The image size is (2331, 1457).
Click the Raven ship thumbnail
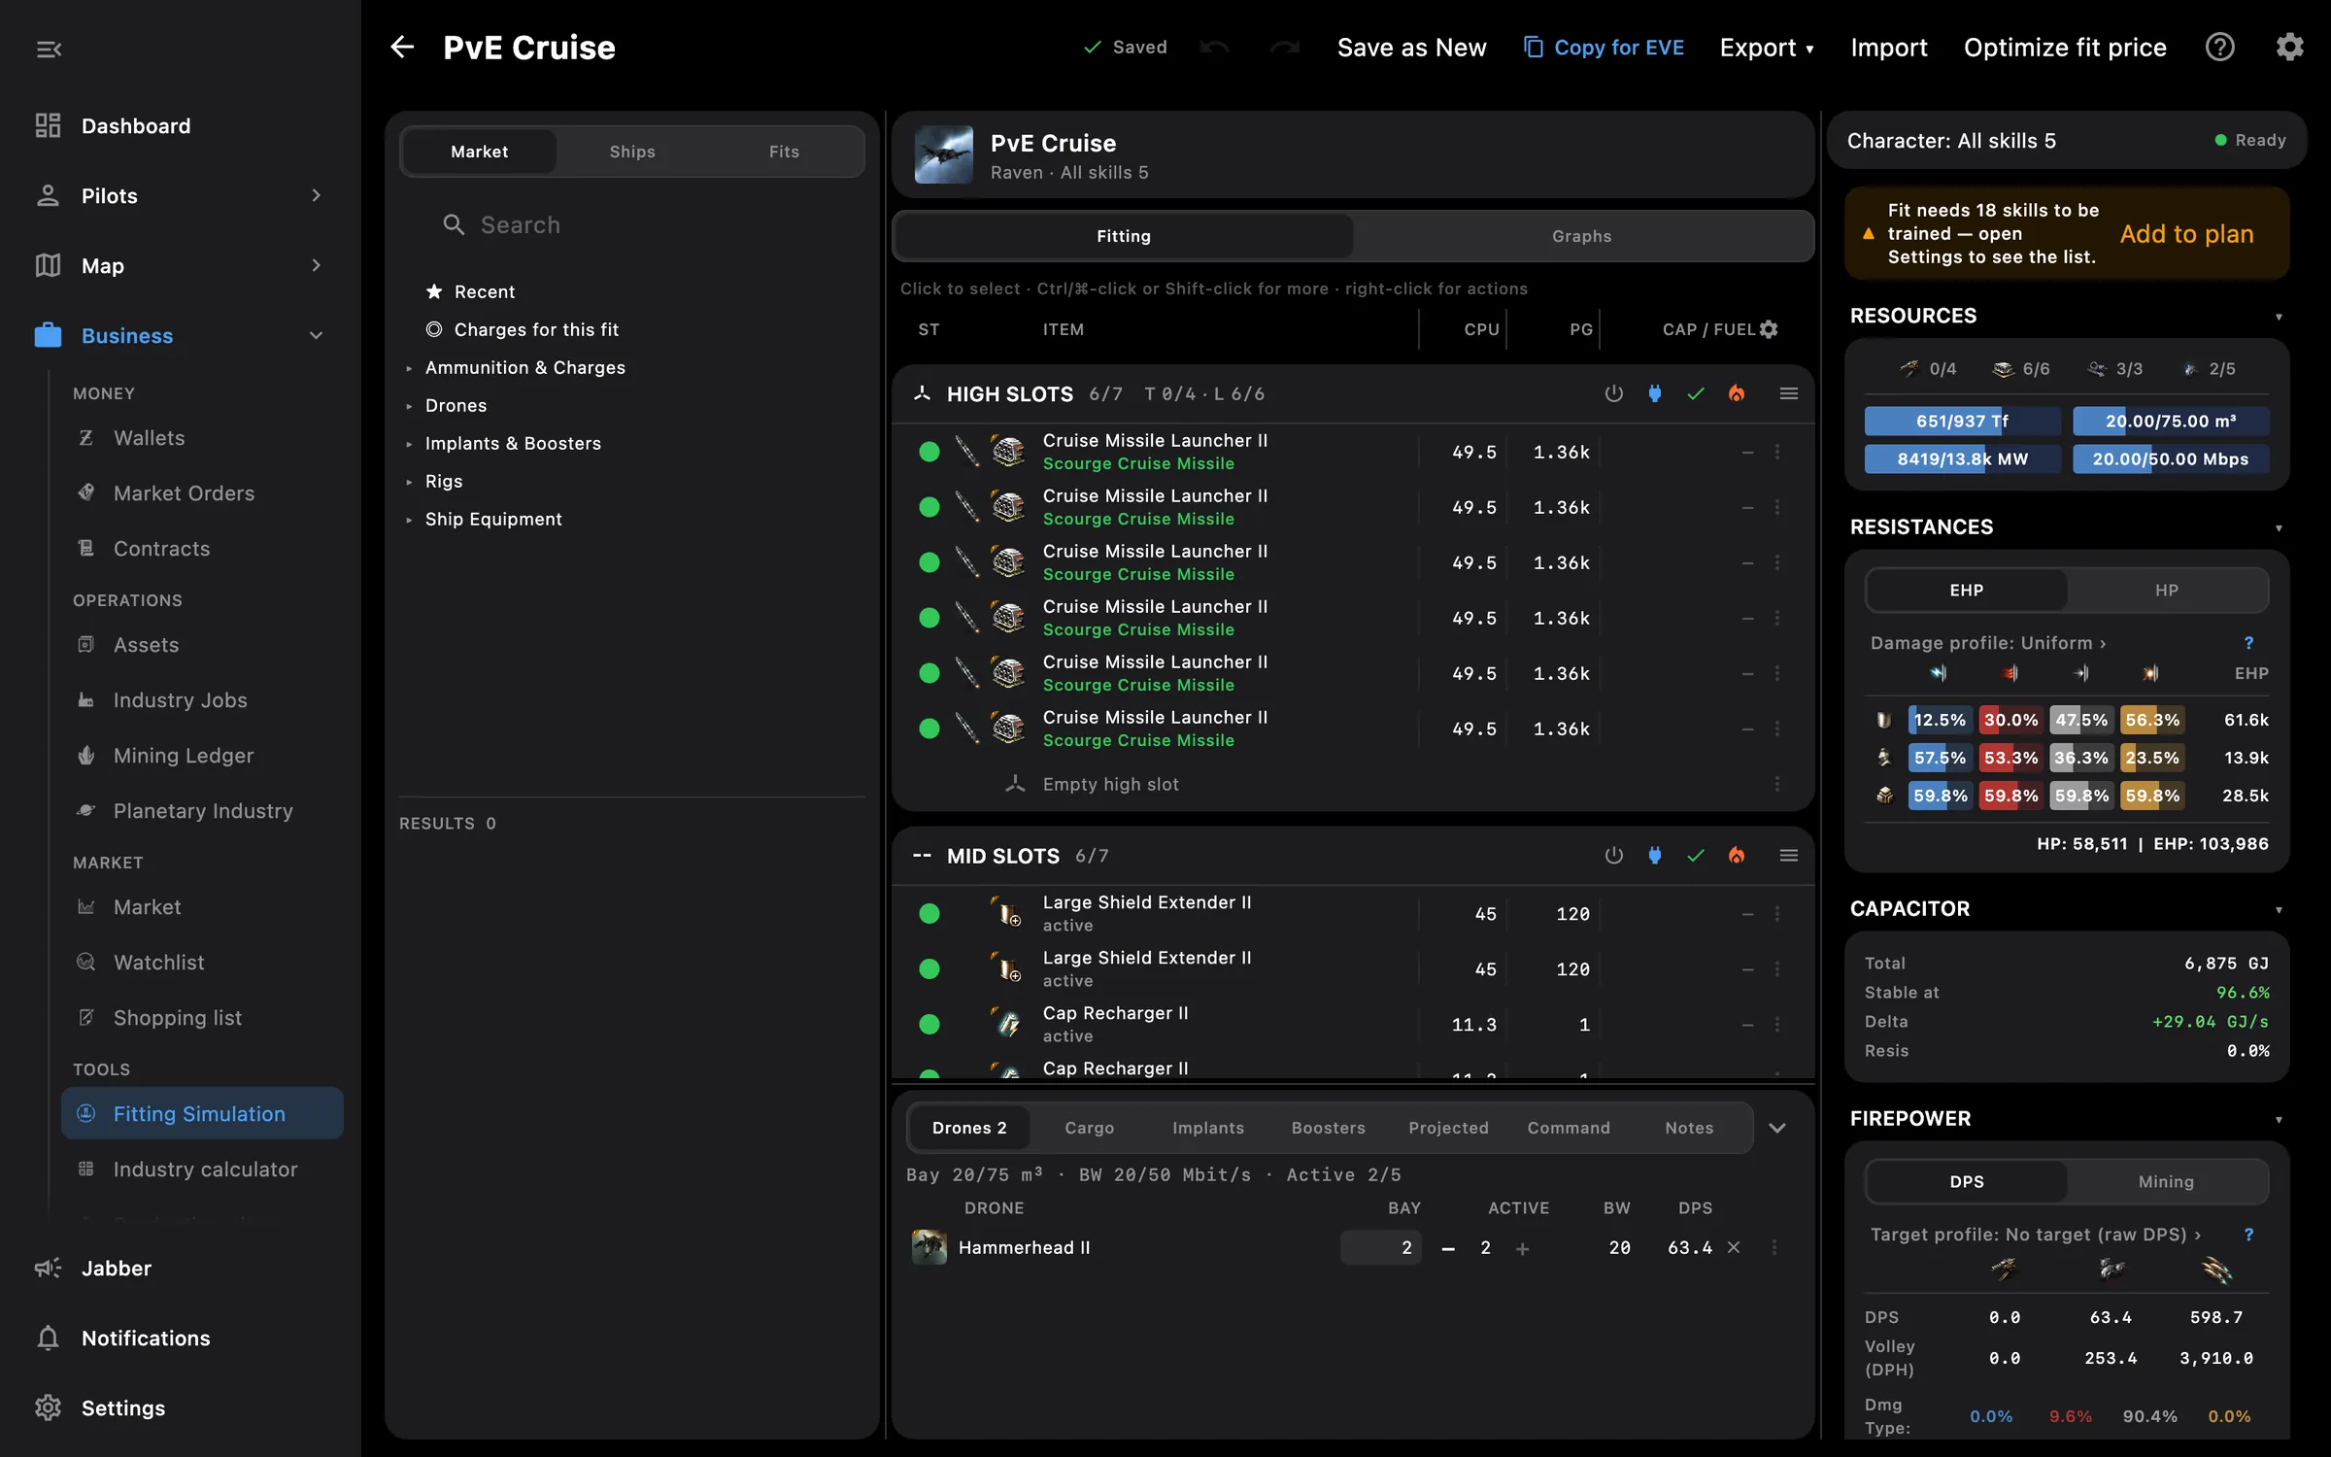coord(943,154)
